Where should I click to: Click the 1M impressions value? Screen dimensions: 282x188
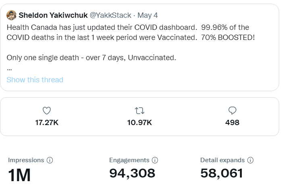(x=19, y=175)
